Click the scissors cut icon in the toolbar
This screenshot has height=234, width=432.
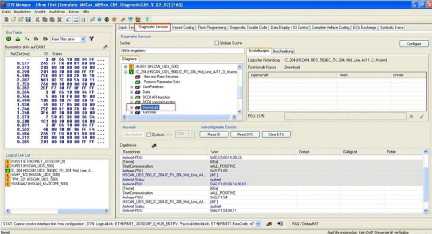pyautogui.click(x=37, y=19)
